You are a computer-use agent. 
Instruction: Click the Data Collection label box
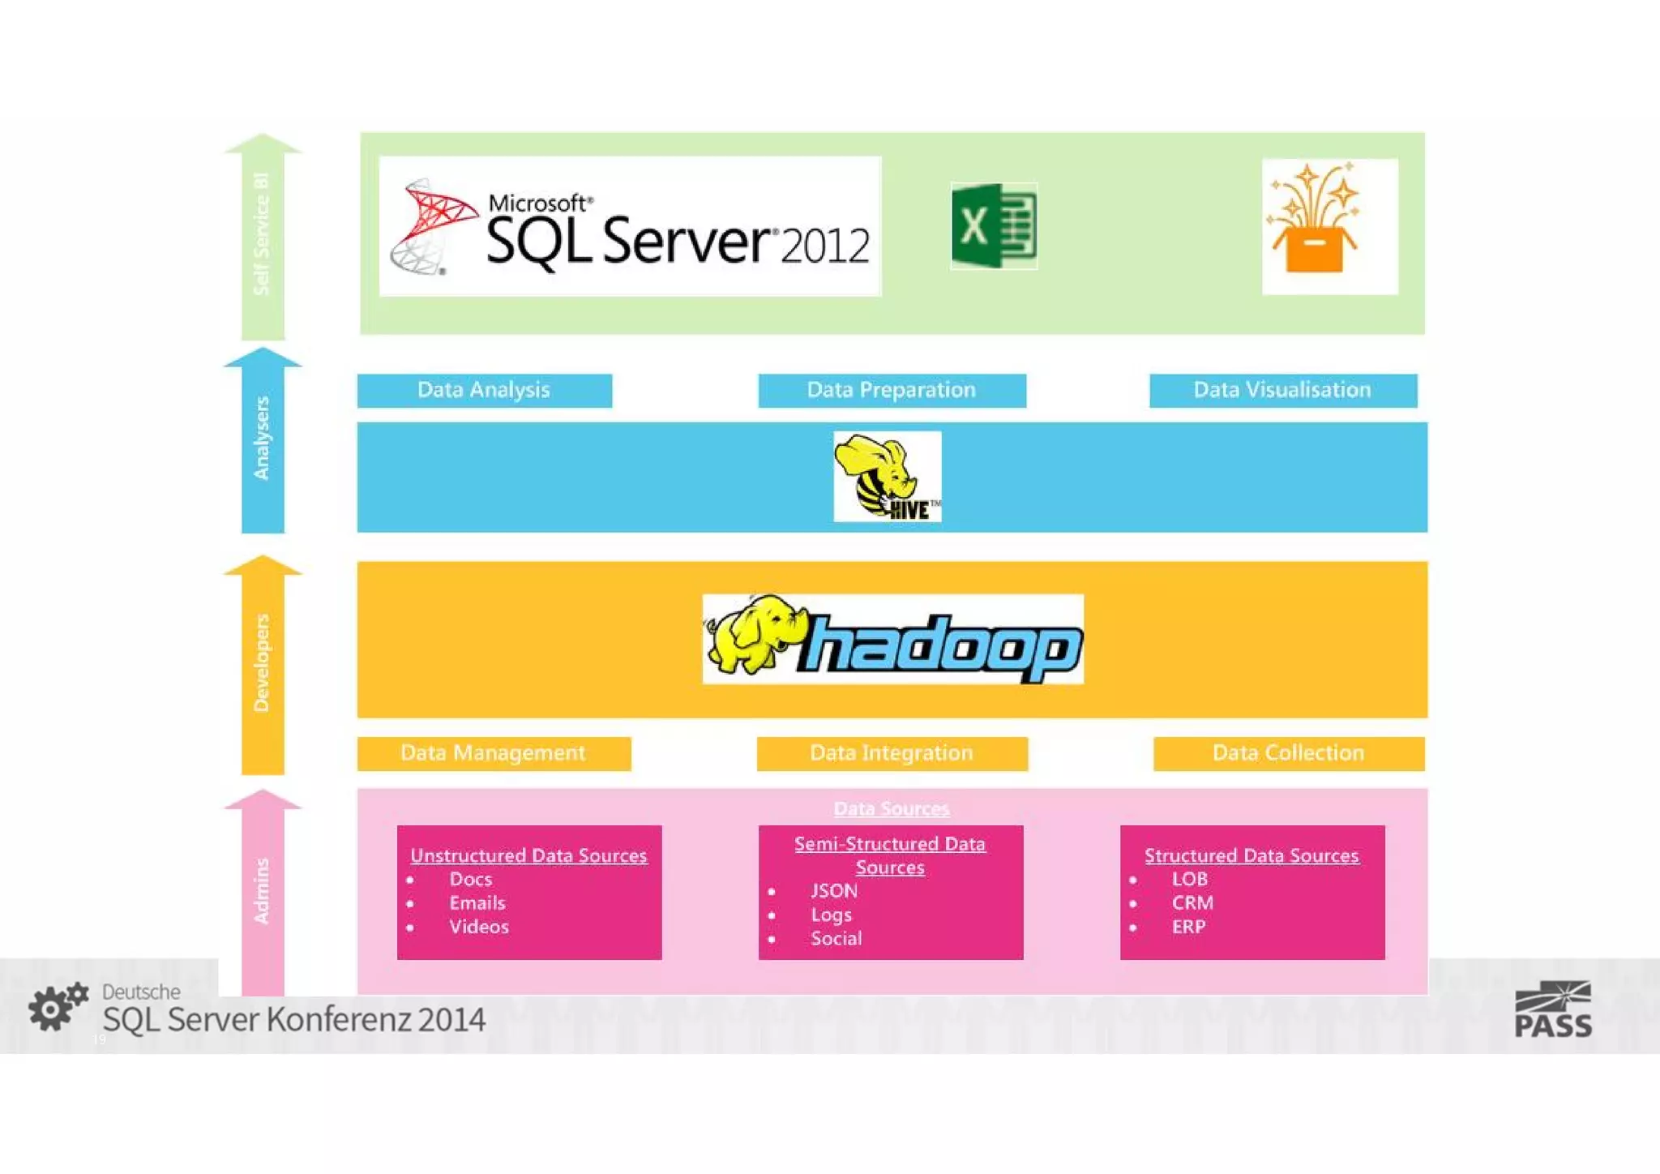click(x=1288, y=753)
